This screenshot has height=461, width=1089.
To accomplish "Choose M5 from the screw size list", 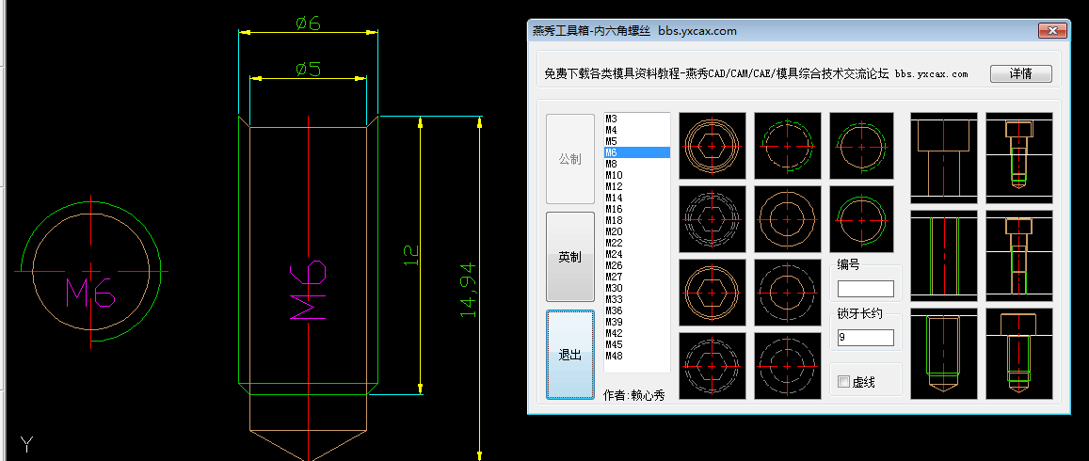I will pos(637,141).
